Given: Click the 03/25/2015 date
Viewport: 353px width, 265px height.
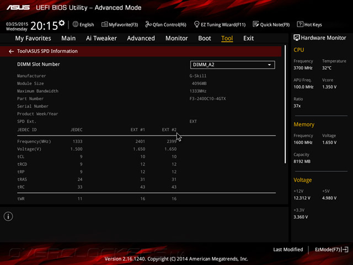Looking at the screenshot, I should pos(17,24).
